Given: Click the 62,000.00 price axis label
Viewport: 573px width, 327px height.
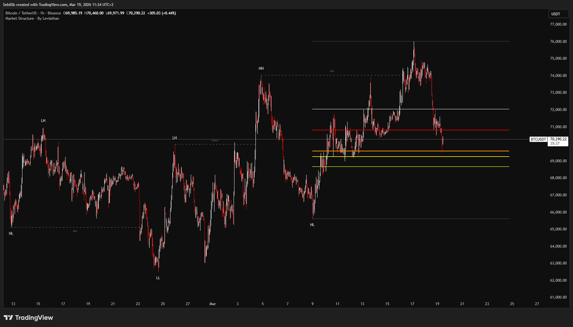Looking at the screenshot, I should click(558, 280).
